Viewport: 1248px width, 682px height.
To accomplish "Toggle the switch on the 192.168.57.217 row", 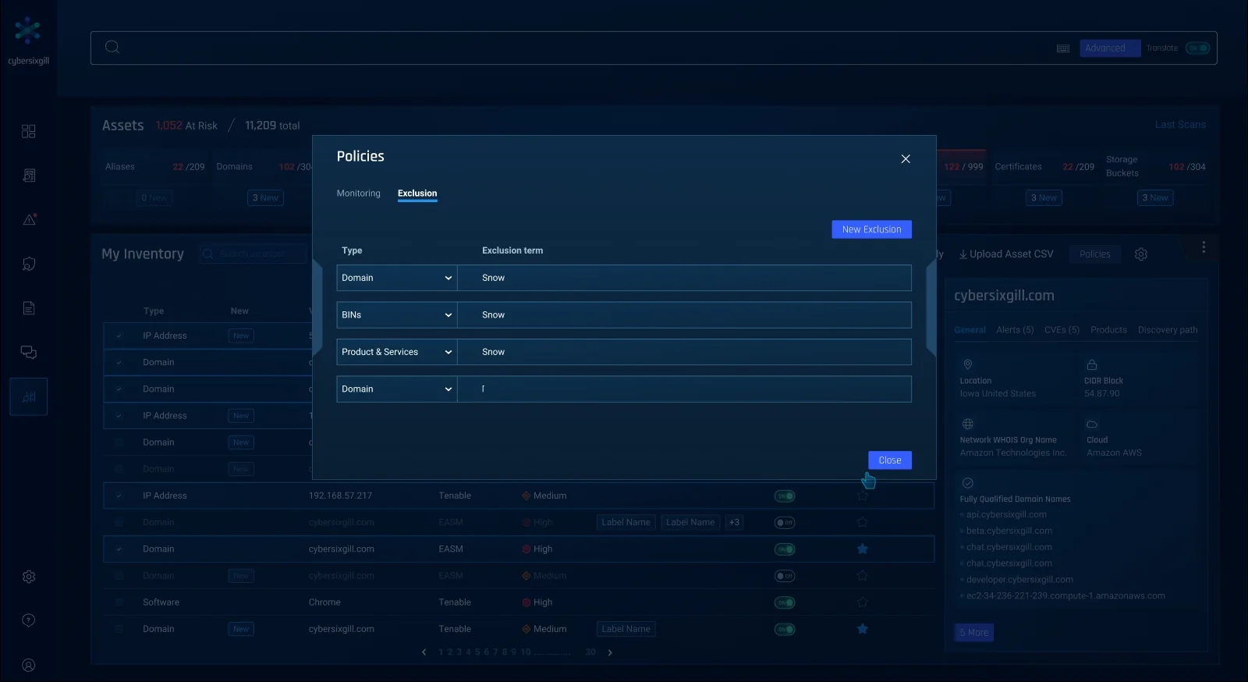I will (785, 496).
